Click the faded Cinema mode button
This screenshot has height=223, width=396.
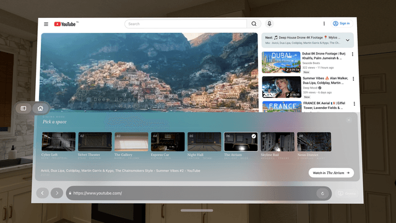tap(346, 193)
